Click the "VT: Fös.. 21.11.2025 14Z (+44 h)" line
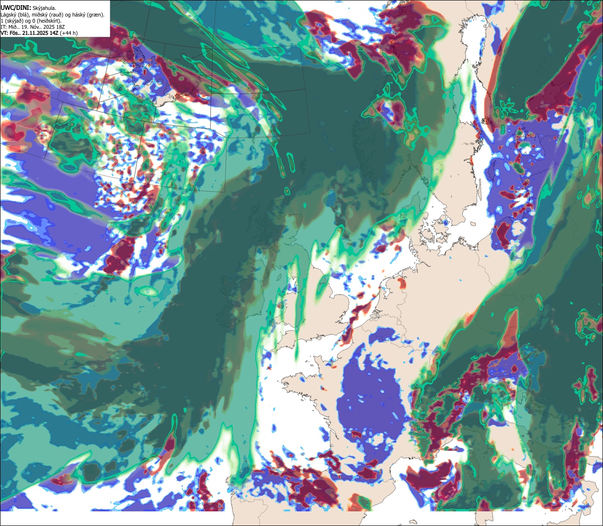The image size is (603, 526). pos(39,33)
